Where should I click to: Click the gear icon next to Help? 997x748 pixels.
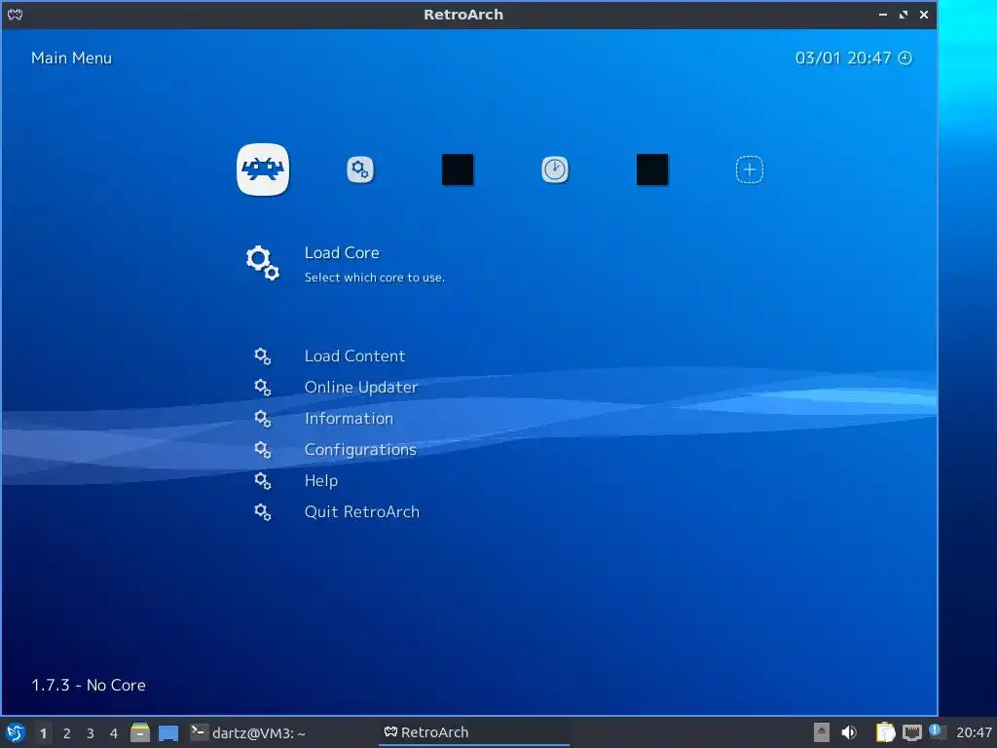point(263,481)
